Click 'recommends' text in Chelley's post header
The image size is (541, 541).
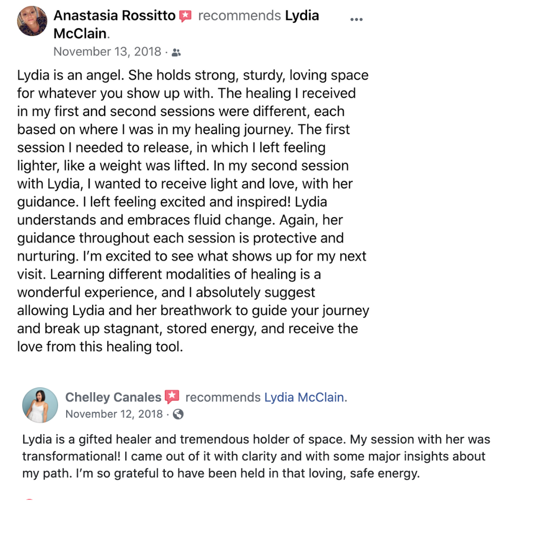pos(223,397)
